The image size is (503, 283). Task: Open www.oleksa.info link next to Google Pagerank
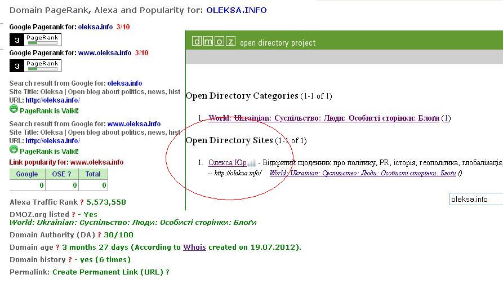pyautogui.click(x=105, y=53)
